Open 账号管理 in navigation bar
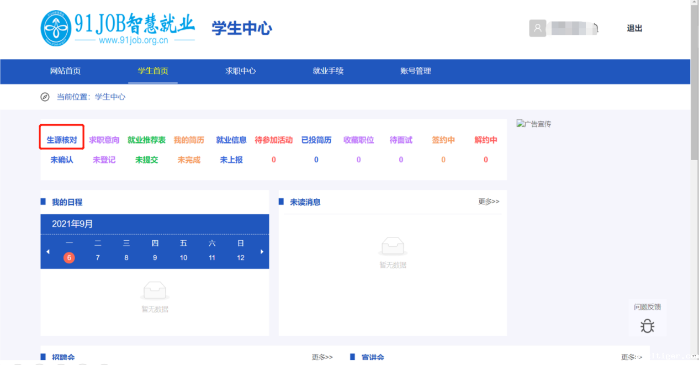The image size is (699, 365). click(x=415, y=71)
